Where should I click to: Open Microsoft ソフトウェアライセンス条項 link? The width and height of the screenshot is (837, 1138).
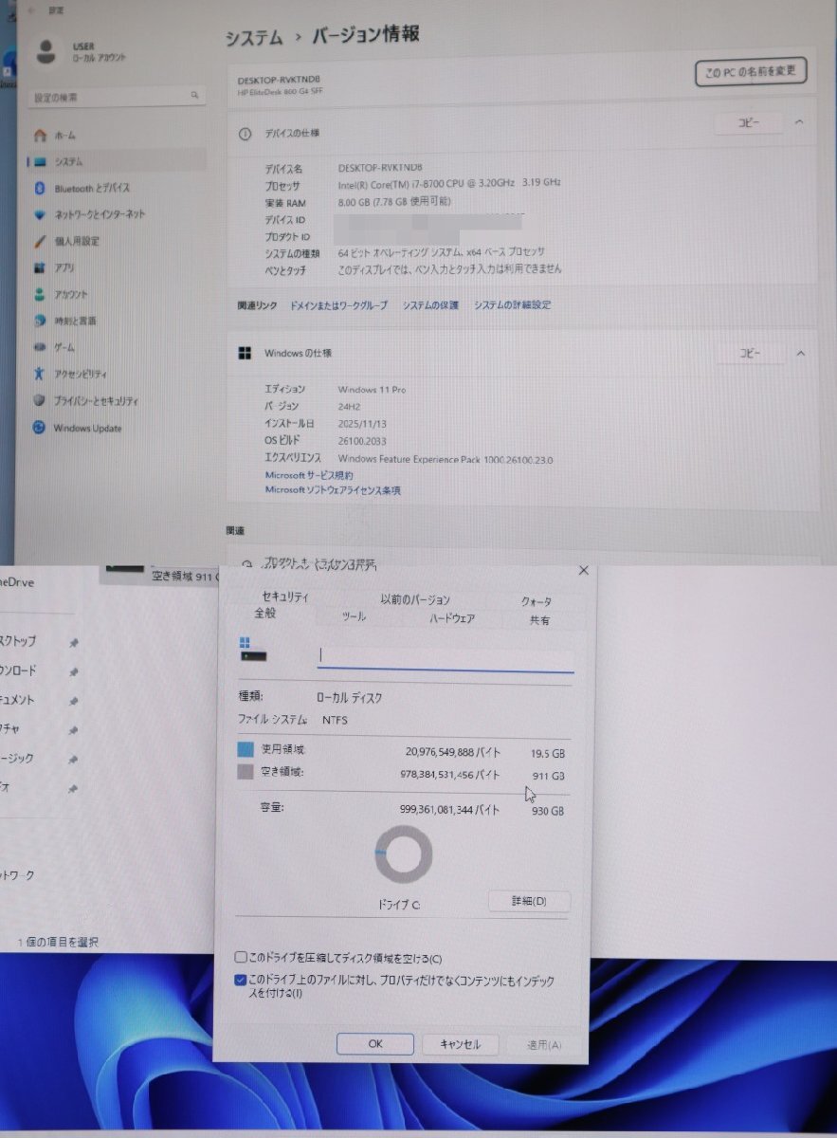(x=333, y=491)
